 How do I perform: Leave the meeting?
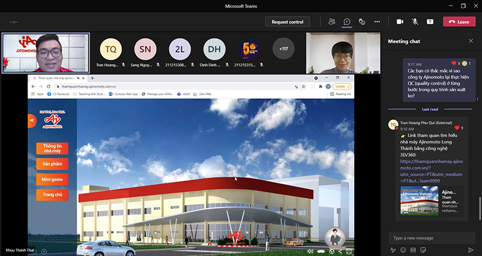[459, 21]
